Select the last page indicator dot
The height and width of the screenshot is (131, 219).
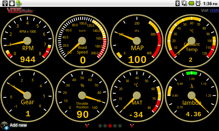point(120,126)
